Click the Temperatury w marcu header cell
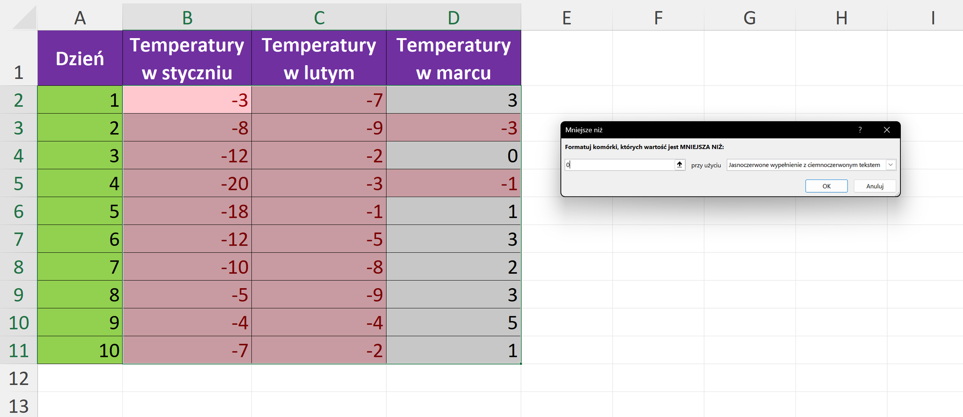 point(453,58)
